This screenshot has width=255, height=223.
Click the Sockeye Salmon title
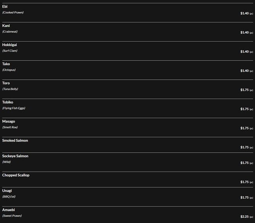[15, 156]
